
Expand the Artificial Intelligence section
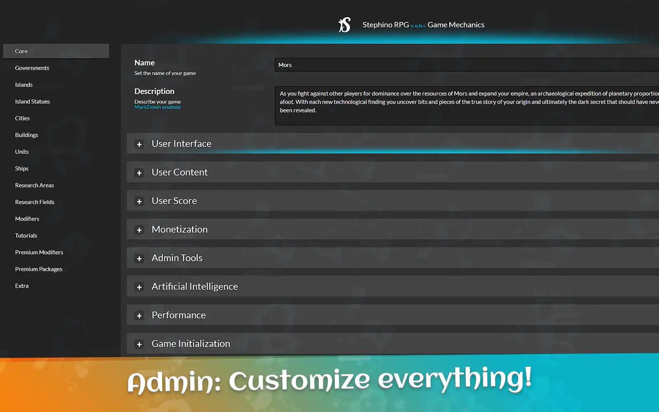[x=139, y=287]
